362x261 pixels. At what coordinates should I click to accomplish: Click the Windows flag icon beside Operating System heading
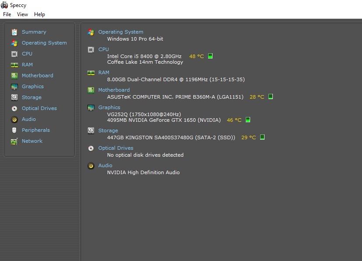(91, 32)
